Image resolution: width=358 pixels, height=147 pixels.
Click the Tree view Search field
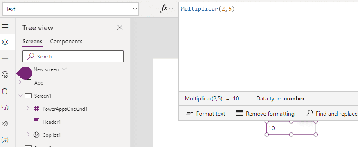[73, 56]
